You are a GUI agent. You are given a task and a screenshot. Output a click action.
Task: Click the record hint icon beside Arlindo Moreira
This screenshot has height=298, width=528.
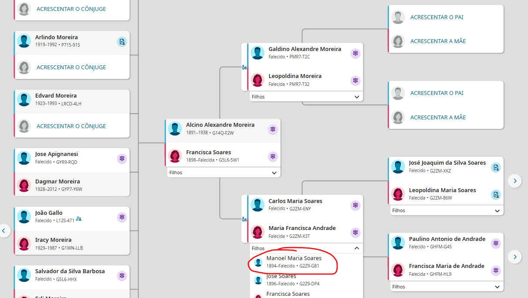pyautogui.click(x=122, y=42)
